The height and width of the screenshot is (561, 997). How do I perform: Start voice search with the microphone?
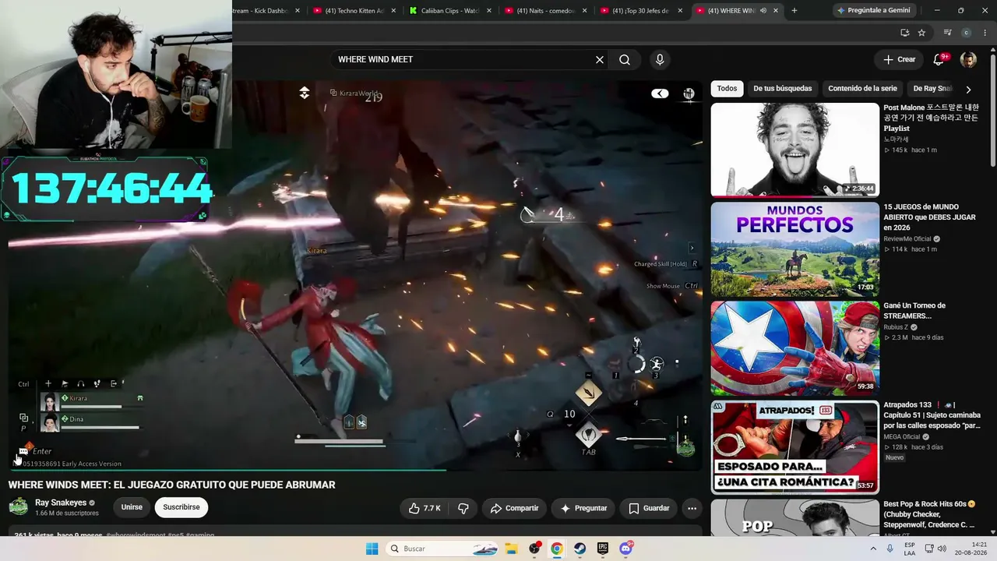point(660,60)
